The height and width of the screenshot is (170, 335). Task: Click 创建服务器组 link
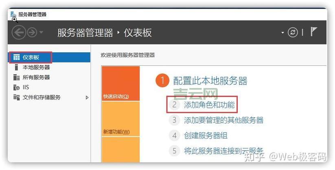click(x=206, y=136)
